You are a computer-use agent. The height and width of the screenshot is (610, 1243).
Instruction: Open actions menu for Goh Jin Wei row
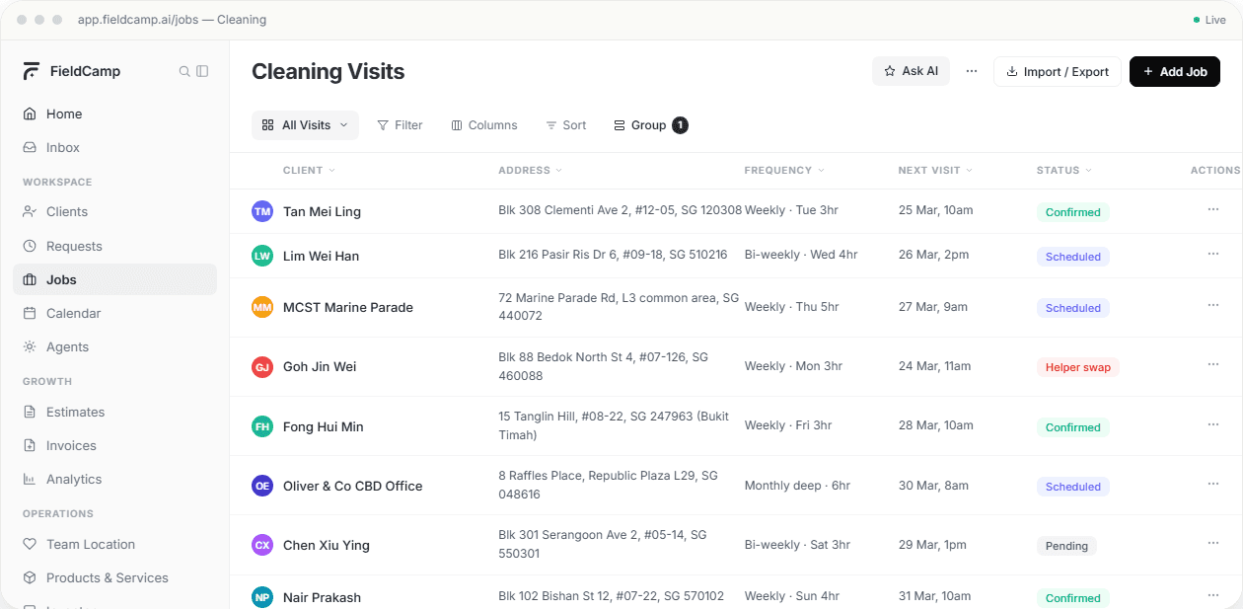pyautogui.click(x=1213, y=364)
